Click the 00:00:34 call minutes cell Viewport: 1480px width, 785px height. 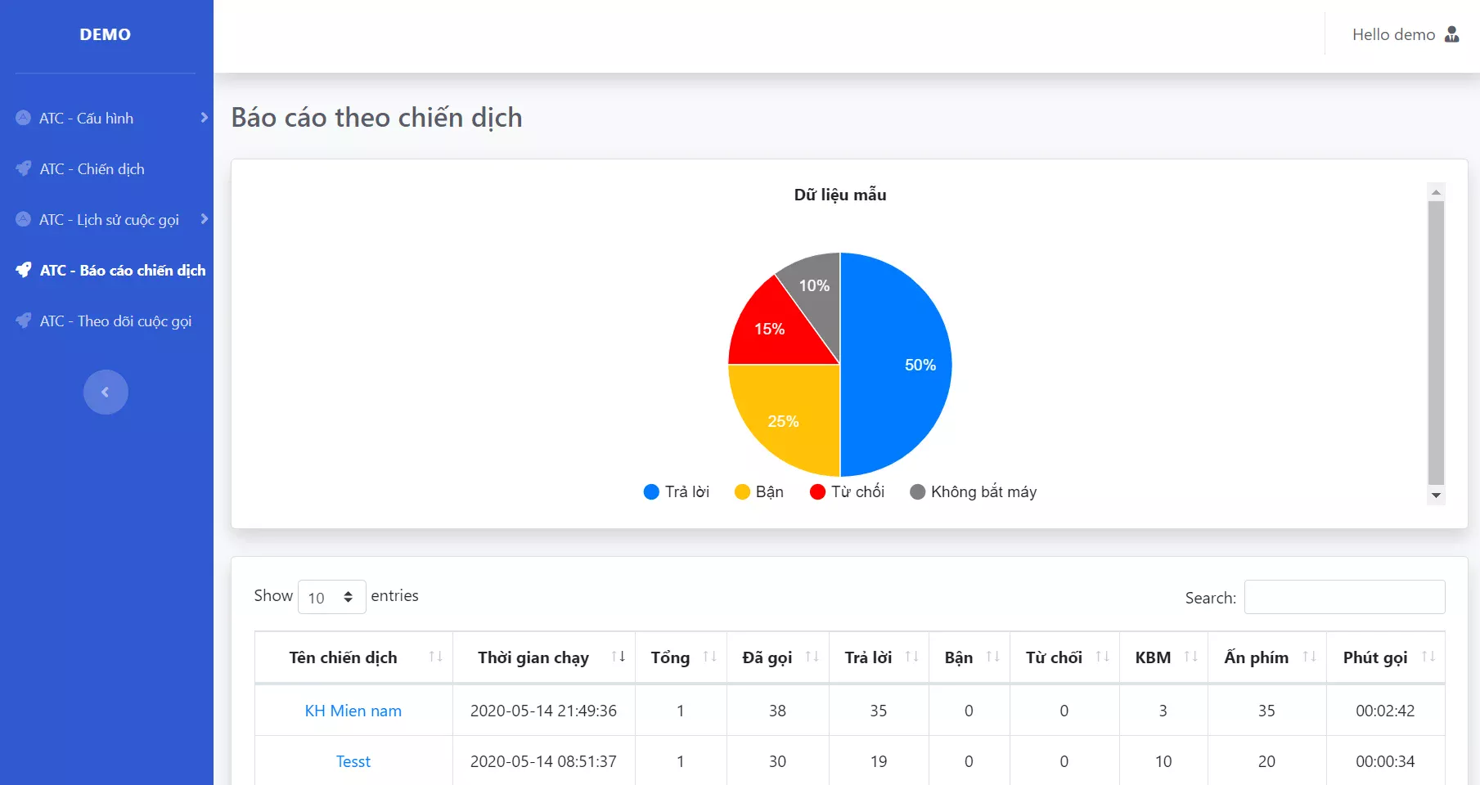[x=1386, y=761]
